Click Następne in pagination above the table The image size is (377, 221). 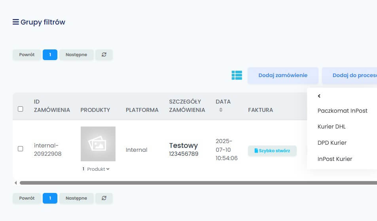tap(76, 55)
